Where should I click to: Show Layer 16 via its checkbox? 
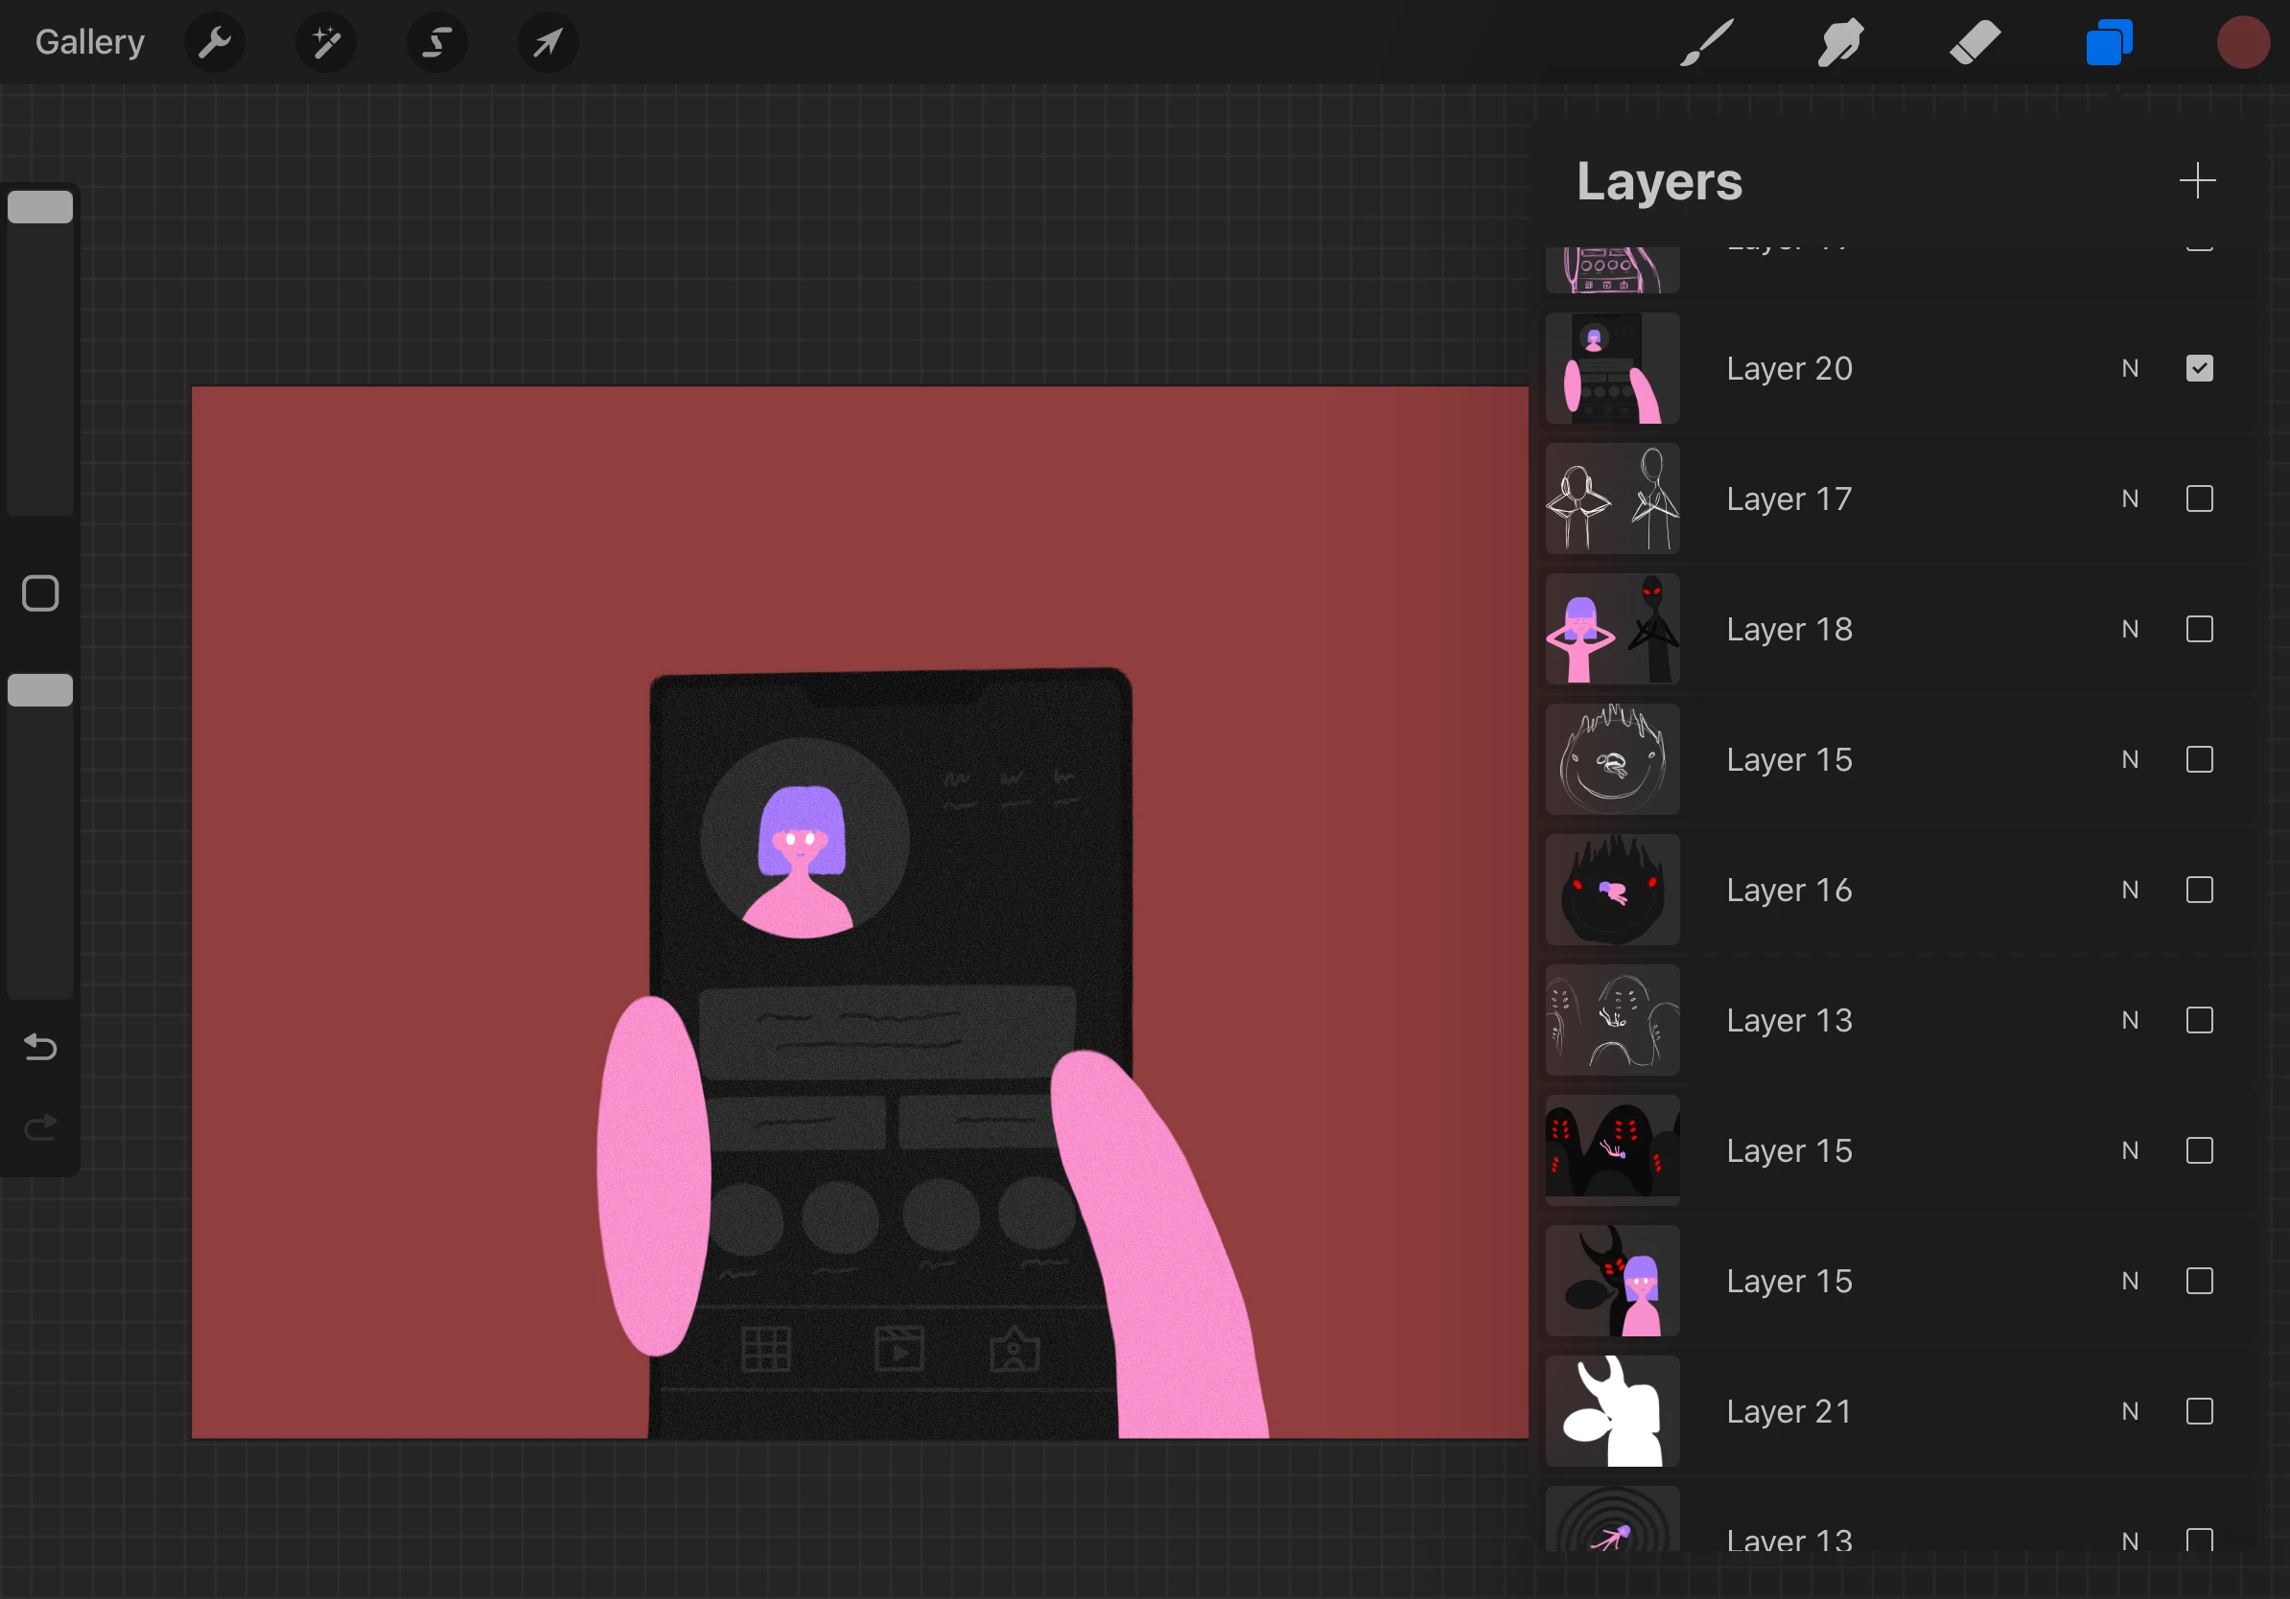pos(2199,890)
